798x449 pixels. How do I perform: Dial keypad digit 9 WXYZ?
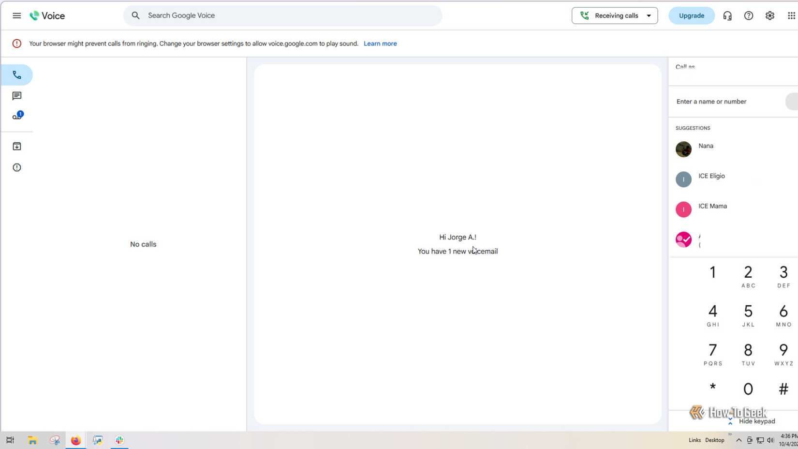tap(783, 354)
